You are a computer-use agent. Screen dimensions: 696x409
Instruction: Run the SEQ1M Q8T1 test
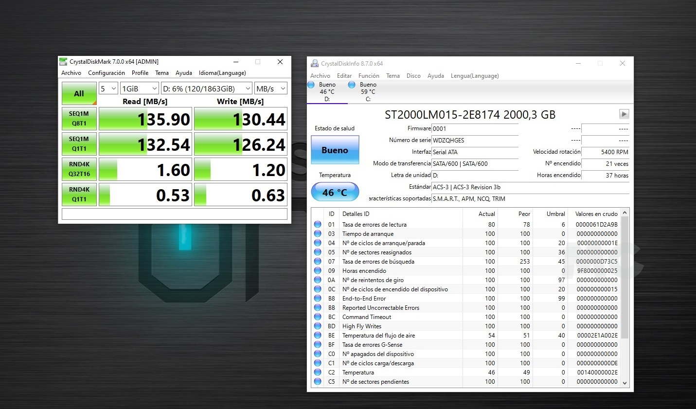click(x=79, y=119)
